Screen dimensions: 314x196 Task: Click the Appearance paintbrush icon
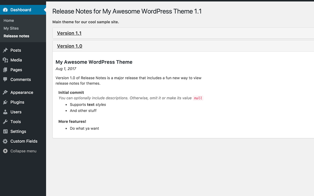pyautogui.click(x=5, y=93)
